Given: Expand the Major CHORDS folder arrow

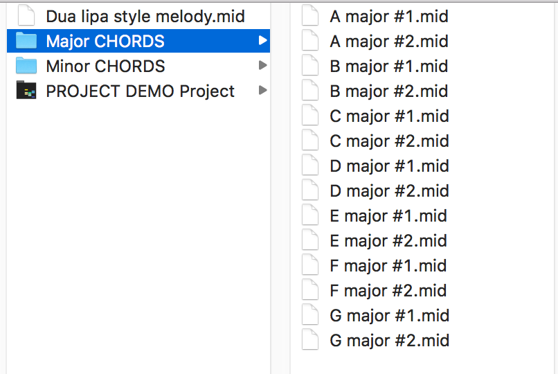Looking at the screenshot, I should tap(262, 42).
